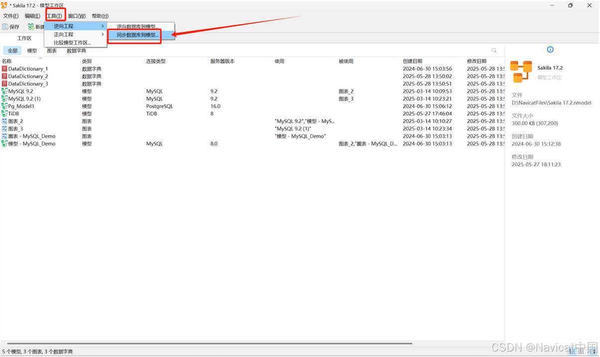Click the 圖表 - MySQL_Demo diagram icon
This screenshot has width=600, height=357.
pyautogui.click(x=4, y=136)
